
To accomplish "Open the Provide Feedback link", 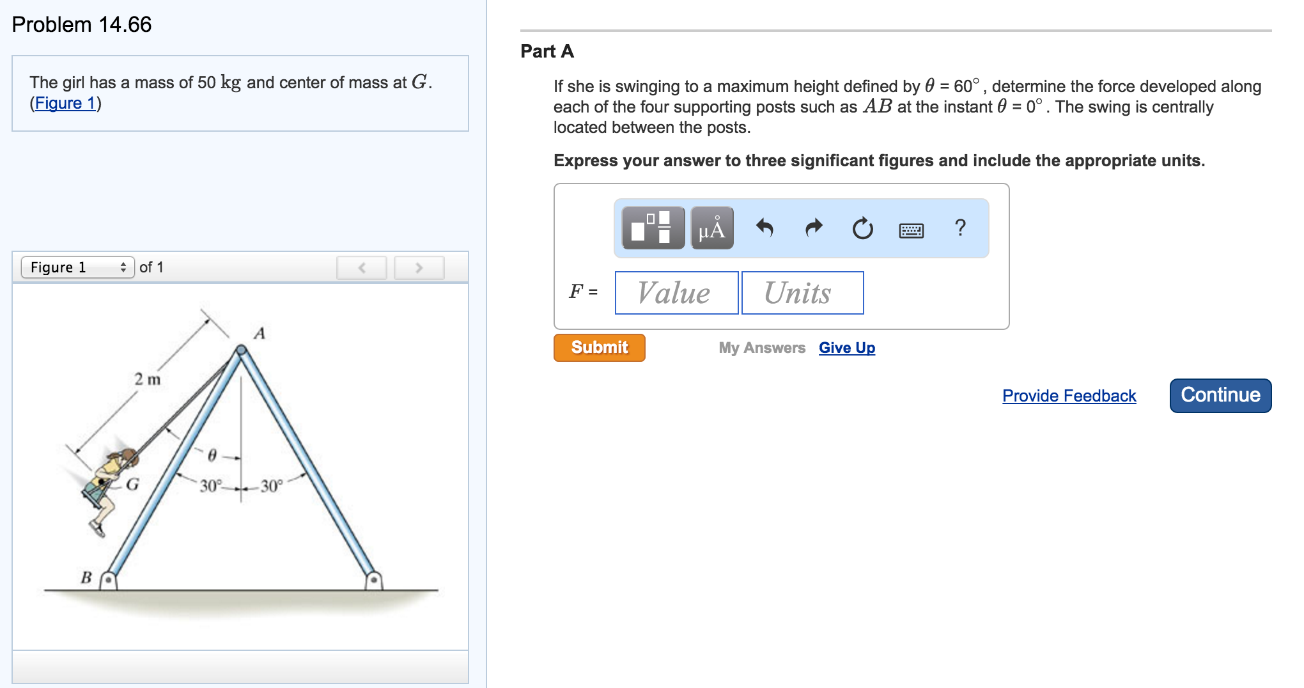I will click(x=1068, y=396).
